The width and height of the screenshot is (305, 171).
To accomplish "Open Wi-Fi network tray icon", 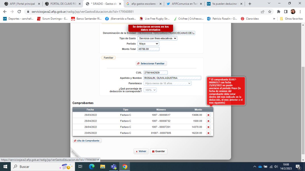I will (271, 166).
